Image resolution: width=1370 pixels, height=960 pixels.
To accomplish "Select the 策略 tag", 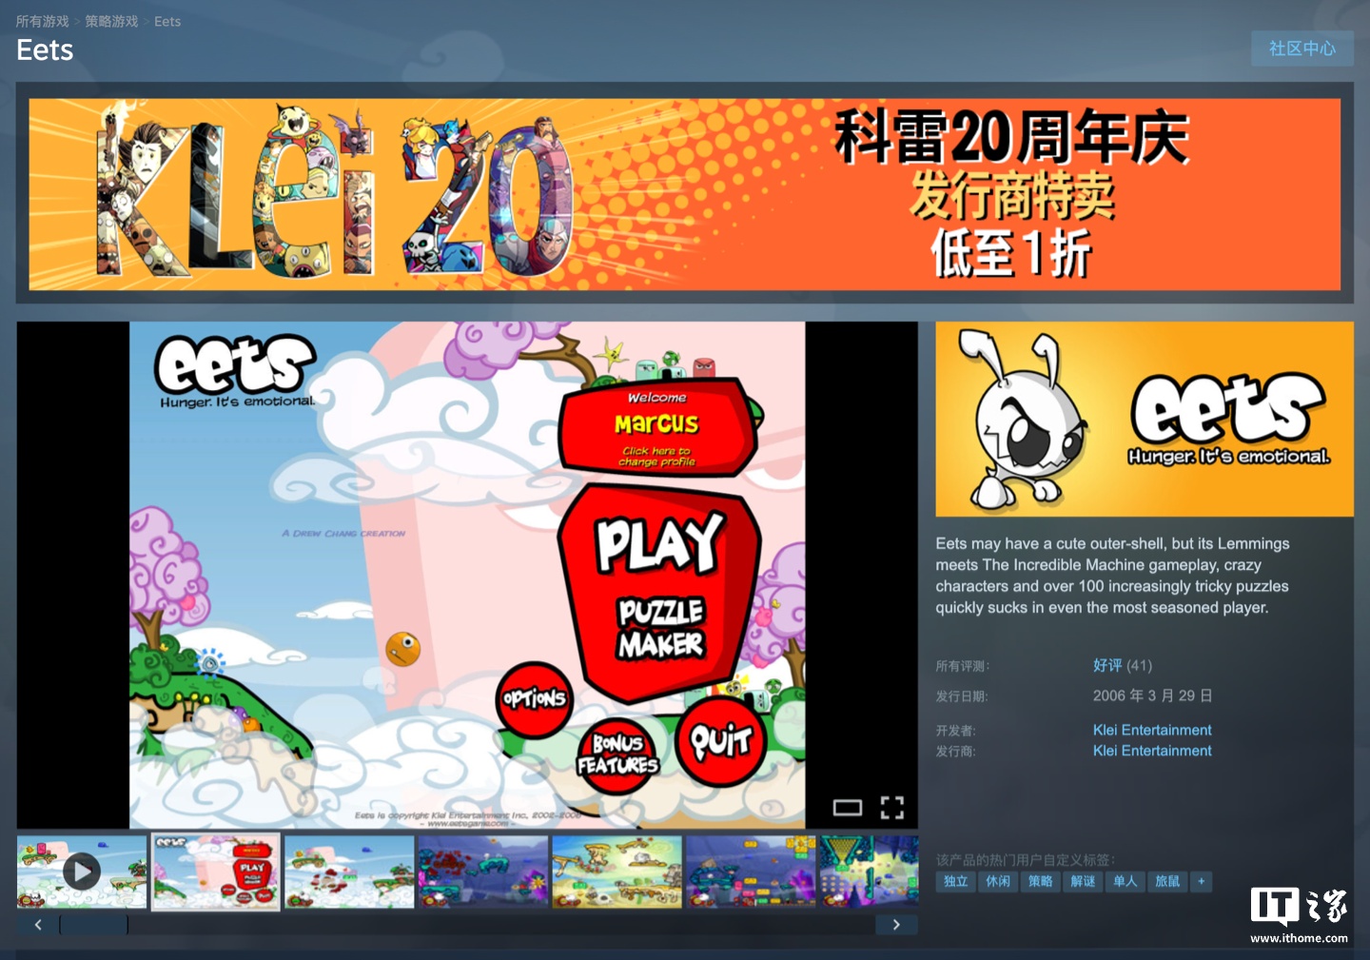I will [1041, 882].
